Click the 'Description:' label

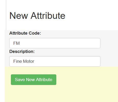coord(22,51)
